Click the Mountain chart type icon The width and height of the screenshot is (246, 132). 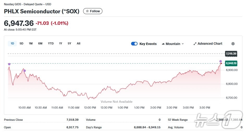[163, 44]
